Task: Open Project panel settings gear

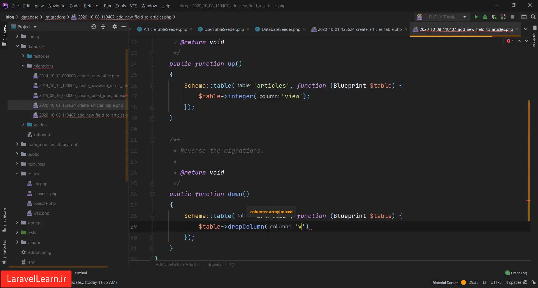Action: click(x=114, y=27)
